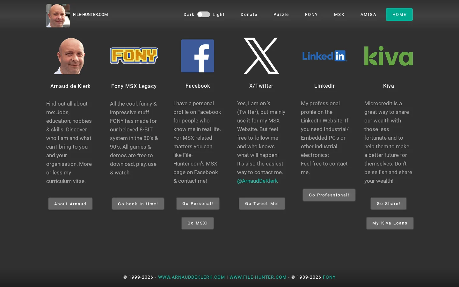Click the Go Professional! button

click(329, 195)
